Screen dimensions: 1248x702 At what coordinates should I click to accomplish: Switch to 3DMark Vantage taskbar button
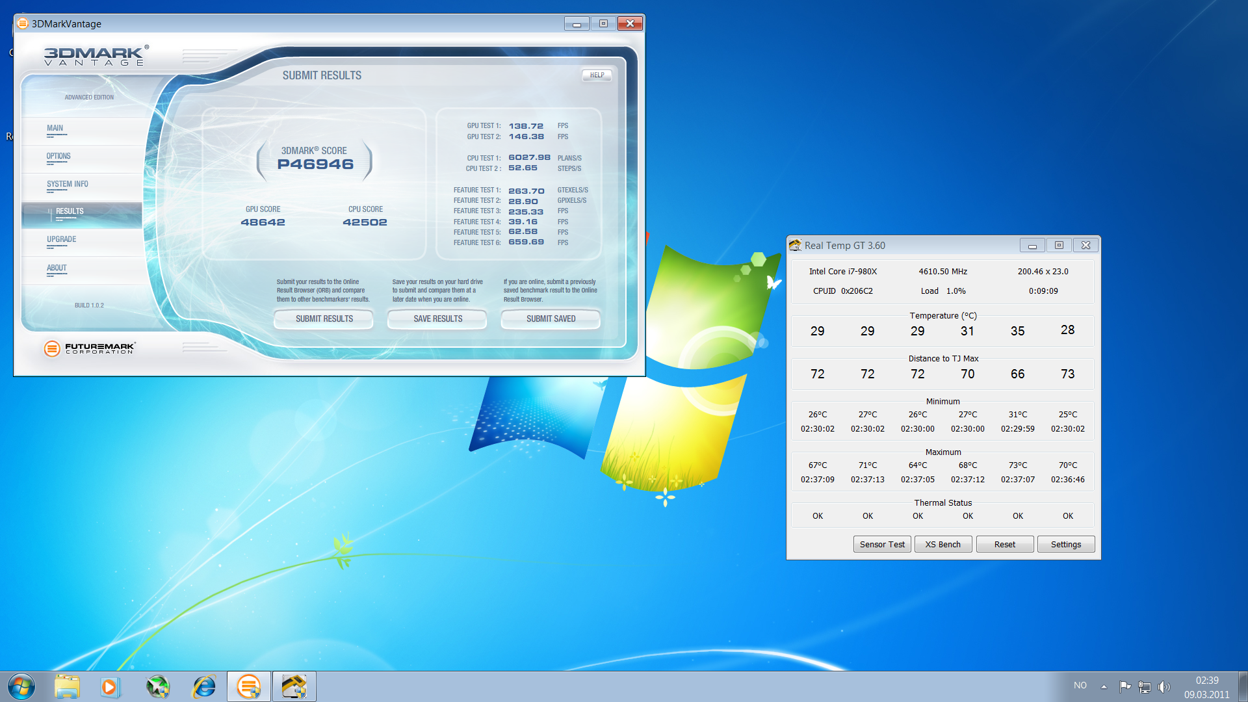(249, 686)
